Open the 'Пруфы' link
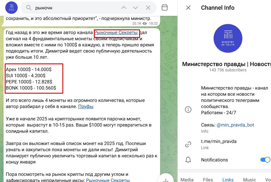271x182 pixels. point(86,107)
